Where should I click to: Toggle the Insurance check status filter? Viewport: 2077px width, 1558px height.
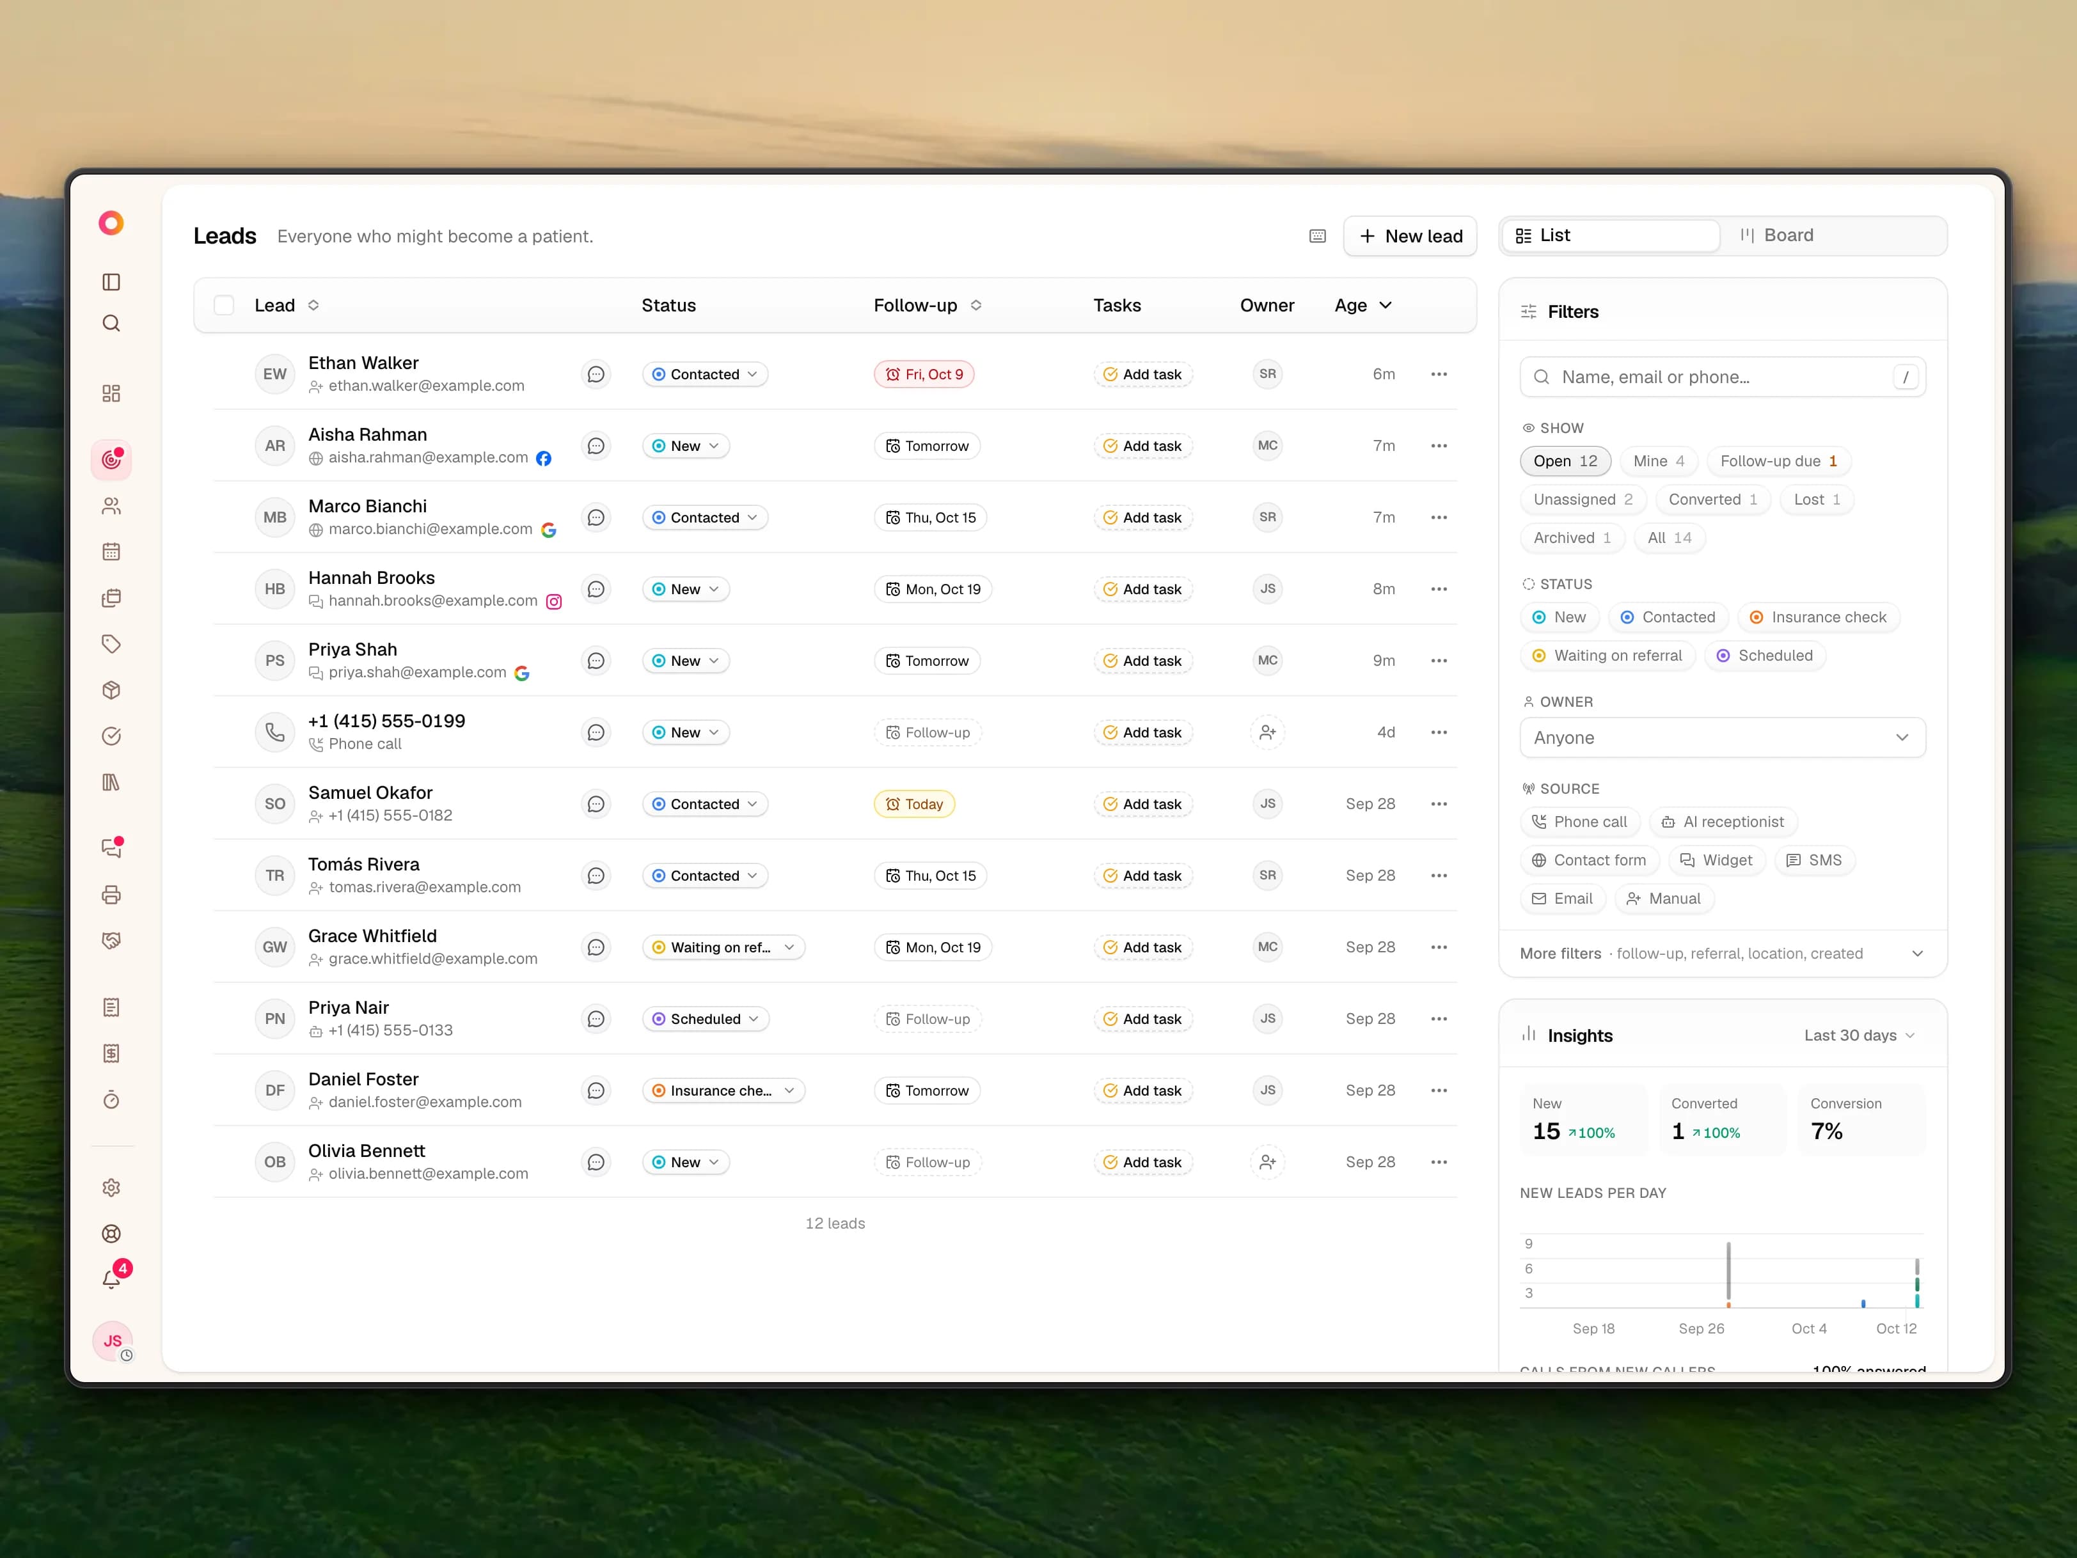coord(1818,617)
